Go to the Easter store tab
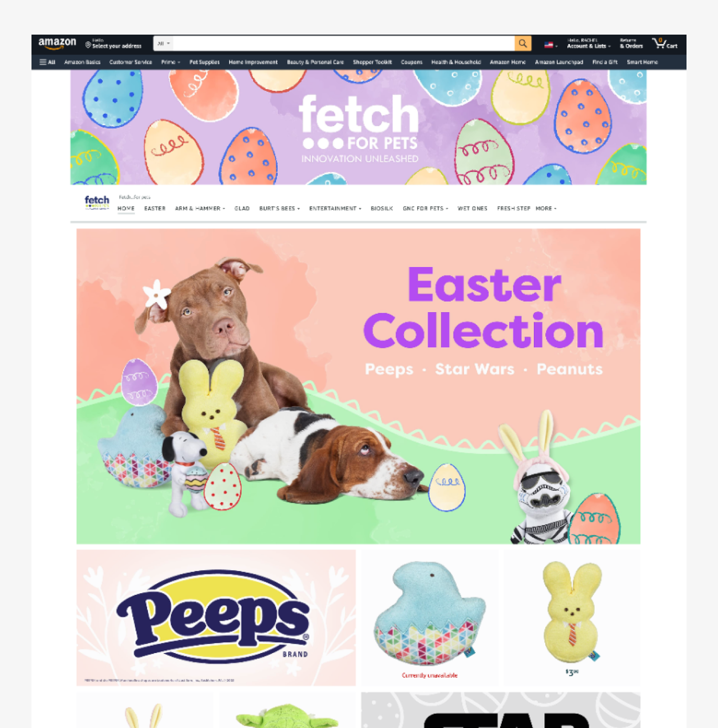This screenshot has height=728, width=718. (x=155, y=208)
